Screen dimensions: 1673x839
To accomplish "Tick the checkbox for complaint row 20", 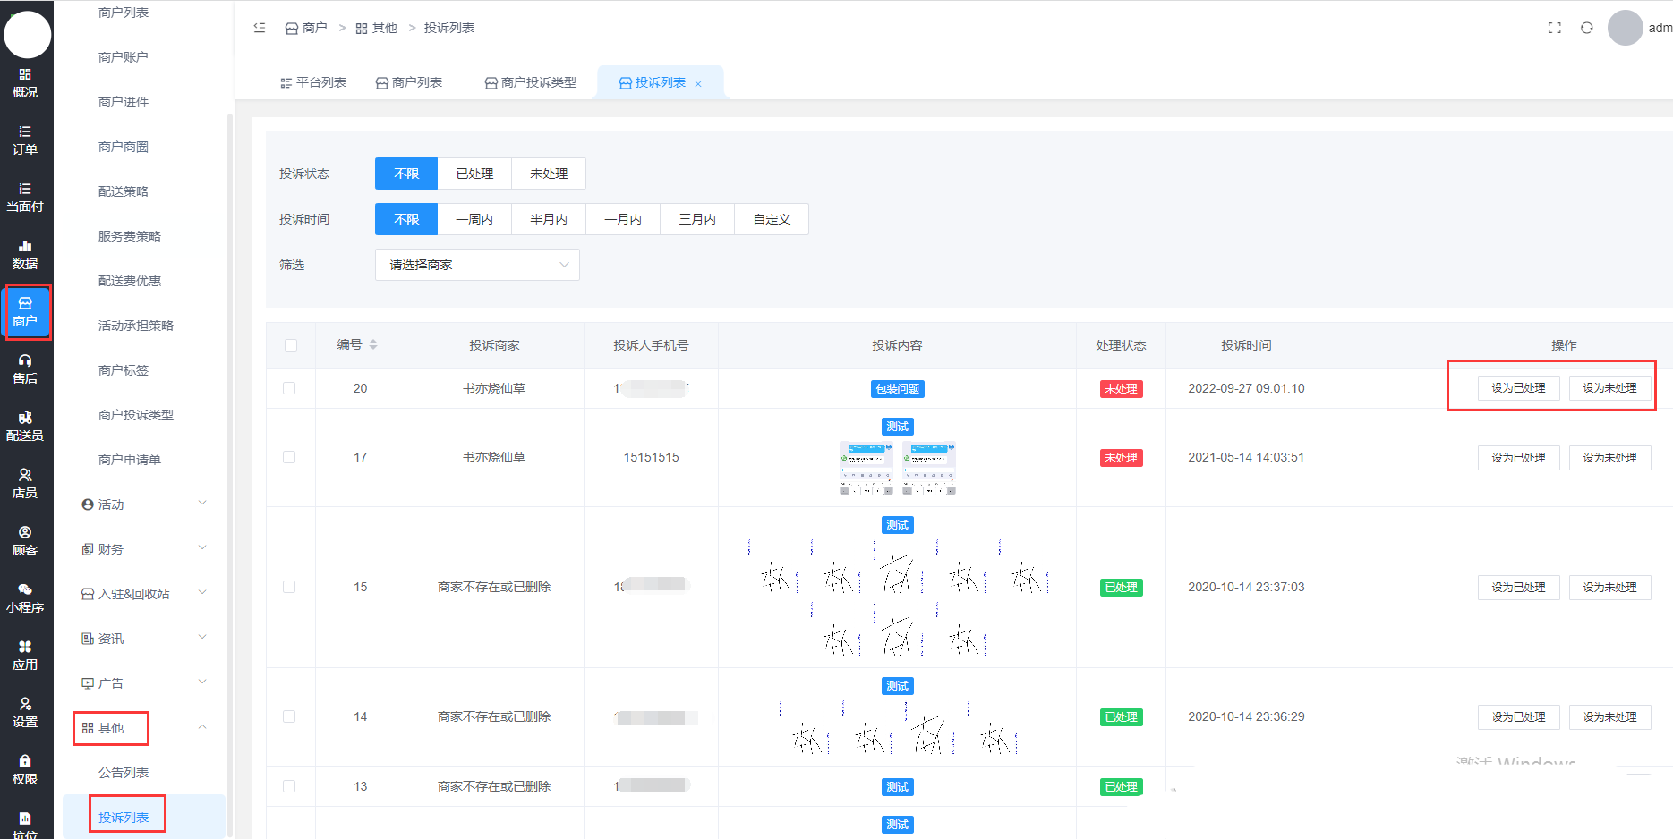I will [289, 388].
